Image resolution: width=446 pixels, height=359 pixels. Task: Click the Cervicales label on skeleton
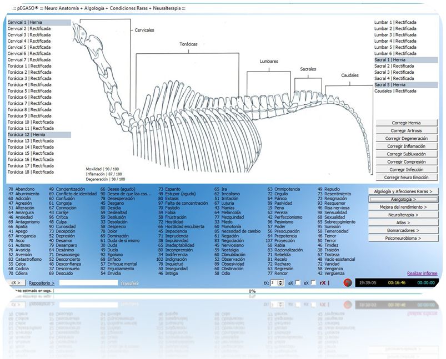[144, 30]
